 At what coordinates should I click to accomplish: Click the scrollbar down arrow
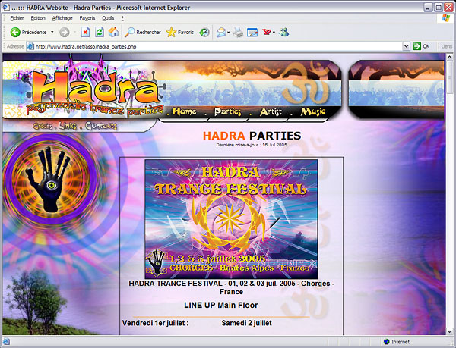450,331
